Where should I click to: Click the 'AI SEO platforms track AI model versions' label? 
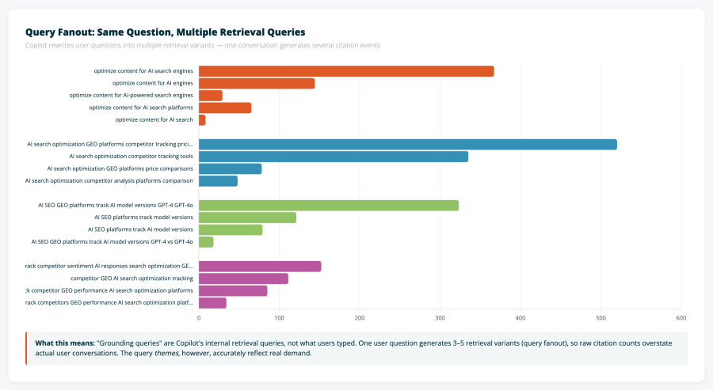point(140,229)
